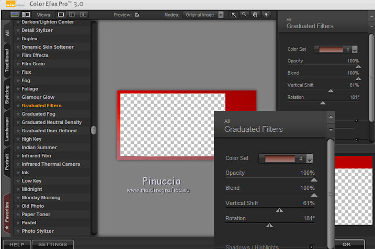Toggle favorite star for Graduated Filters

pos(18,106)
